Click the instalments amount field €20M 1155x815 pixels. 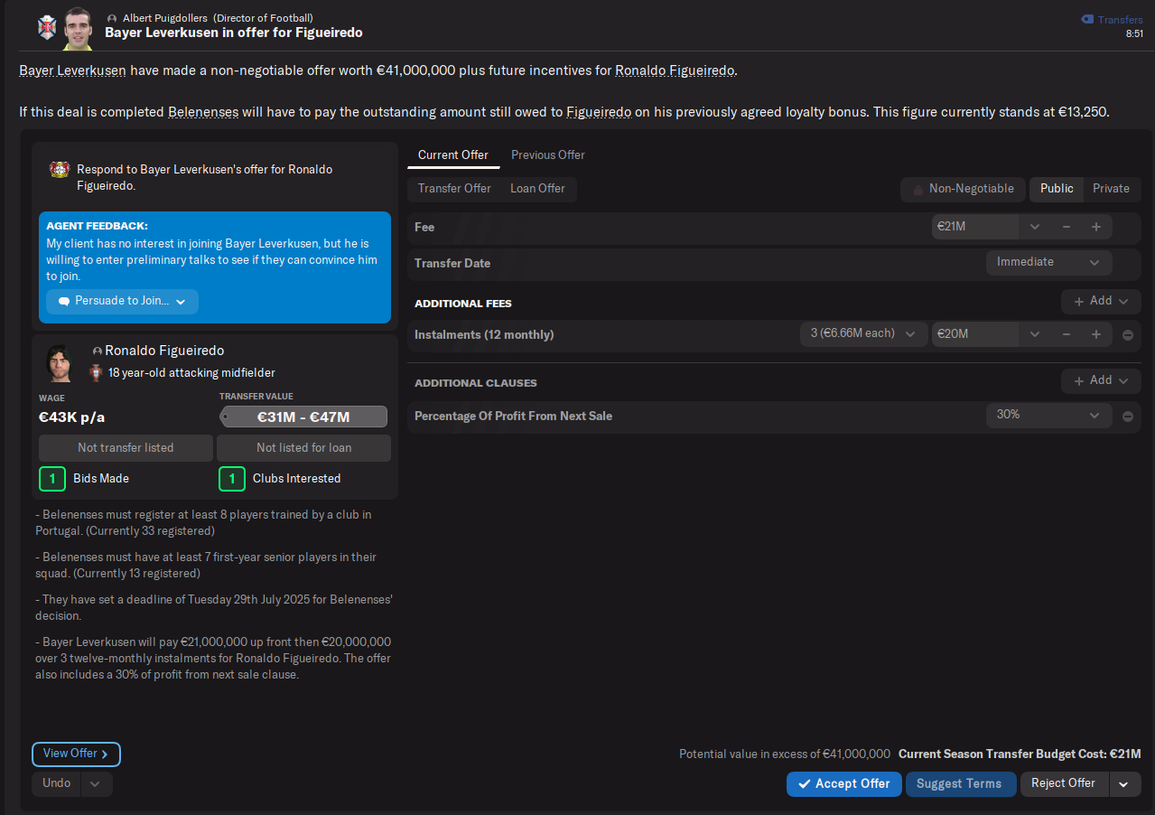point(975,334)
